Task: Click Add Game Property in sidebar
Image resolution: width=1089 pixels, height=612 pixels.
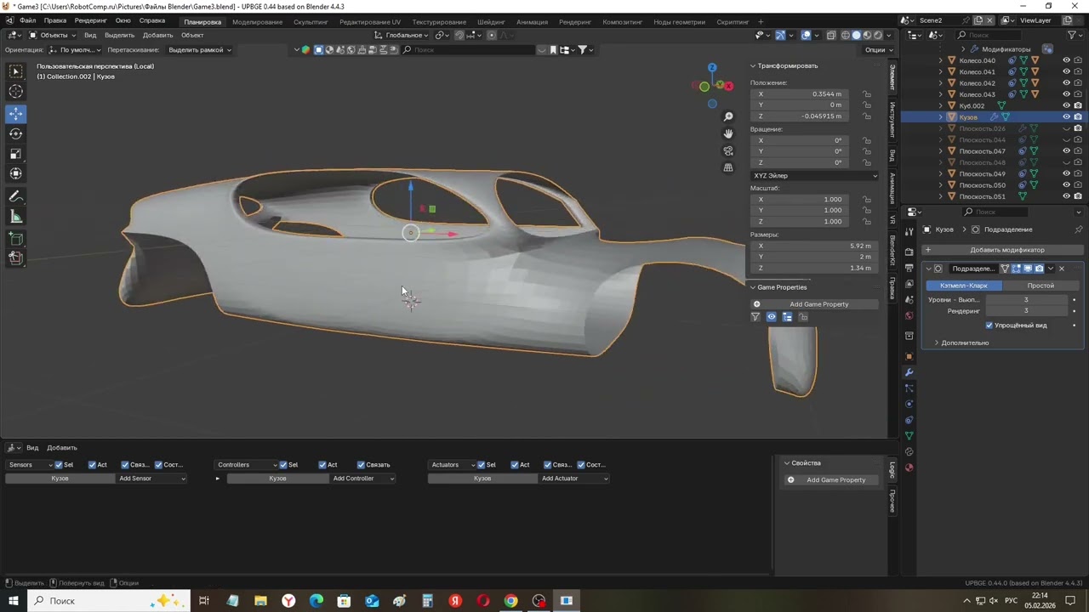Action: [813, 304]
